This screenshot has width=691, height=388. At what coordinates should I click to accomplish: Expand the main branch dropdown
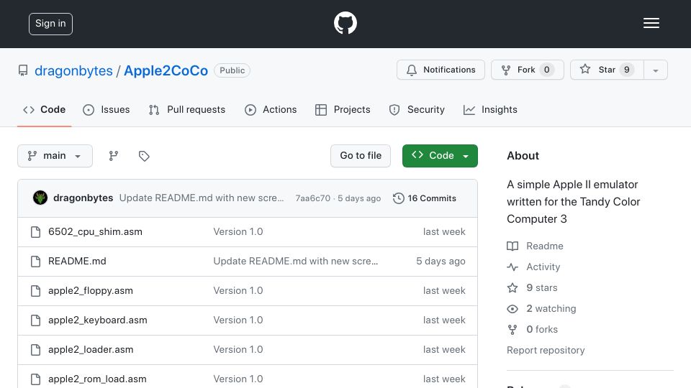55,156
